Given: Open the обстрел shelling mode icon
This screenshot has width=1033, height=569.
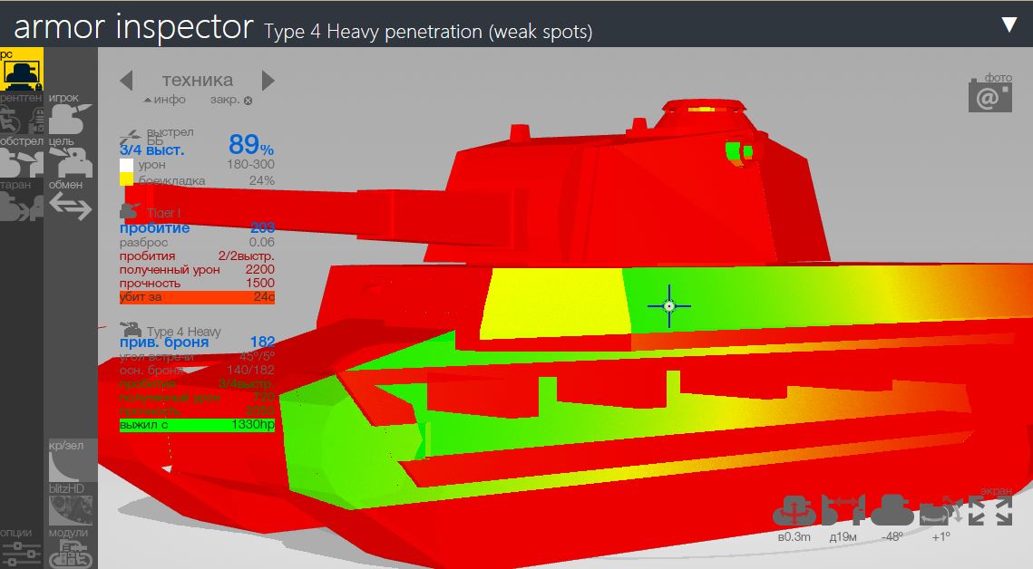Looking at the screenshot, I should click(x=21, y=162).
